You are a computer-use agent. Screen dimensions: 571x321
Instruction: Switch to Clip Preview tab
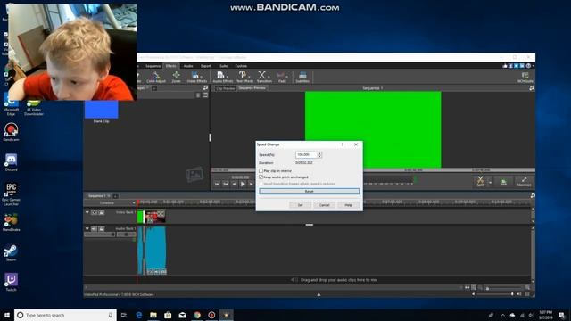pyautogui.click(x=226, y=88)
